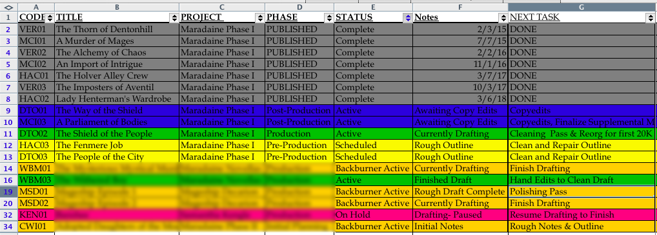The image size is (657, 235).
Task: Select row 9 header
Action: click(x=9, y=110)
